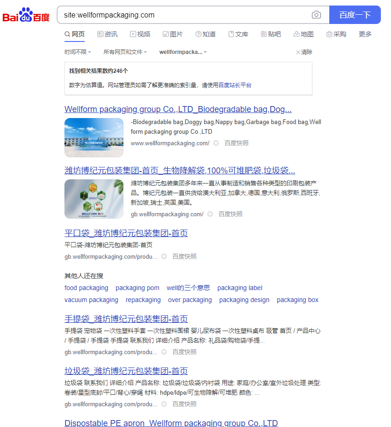
Task: Open Dispostable PE apron_Wellform result
Action: (x=171, y=423)
